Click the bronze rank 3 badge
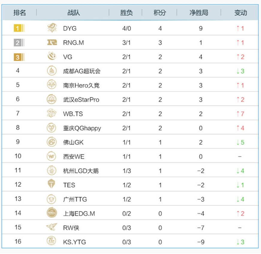Image resolution: width=261 pixels, height=254 pixels. click(x=19, y=57)
